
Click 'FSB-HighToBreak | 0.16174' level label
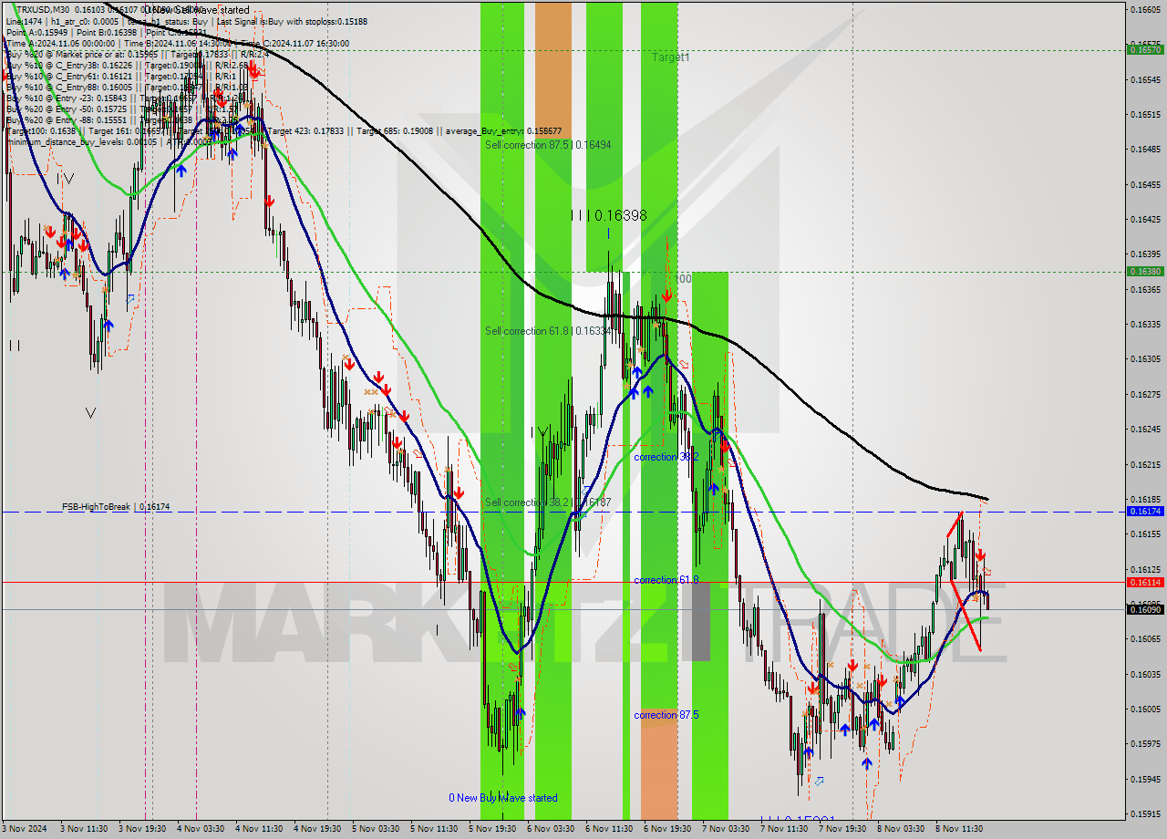(x=116, y=506)
